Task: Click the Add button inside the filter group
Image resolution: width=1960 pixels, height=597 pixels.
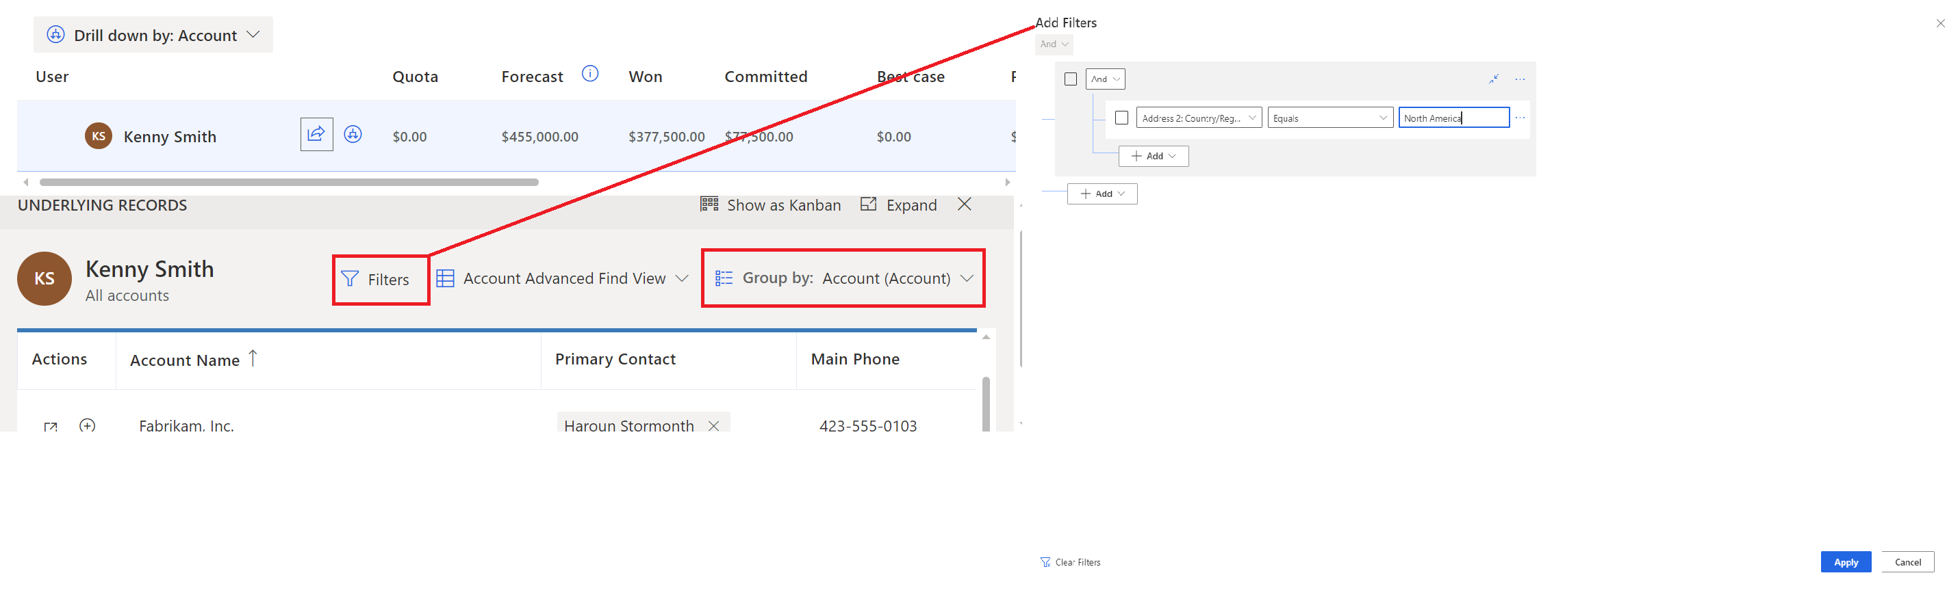Action: [1154, 156]
